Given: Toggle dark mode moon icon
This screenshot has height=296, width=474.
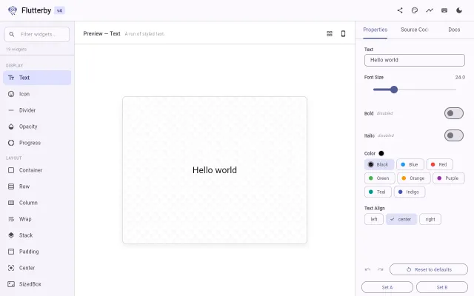Looking at the screenshot, I should pyautogui.click(x=459, y=10).
